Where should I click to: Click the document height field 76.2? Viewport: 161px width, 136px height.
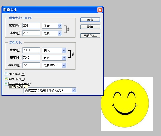click(31, 58)
